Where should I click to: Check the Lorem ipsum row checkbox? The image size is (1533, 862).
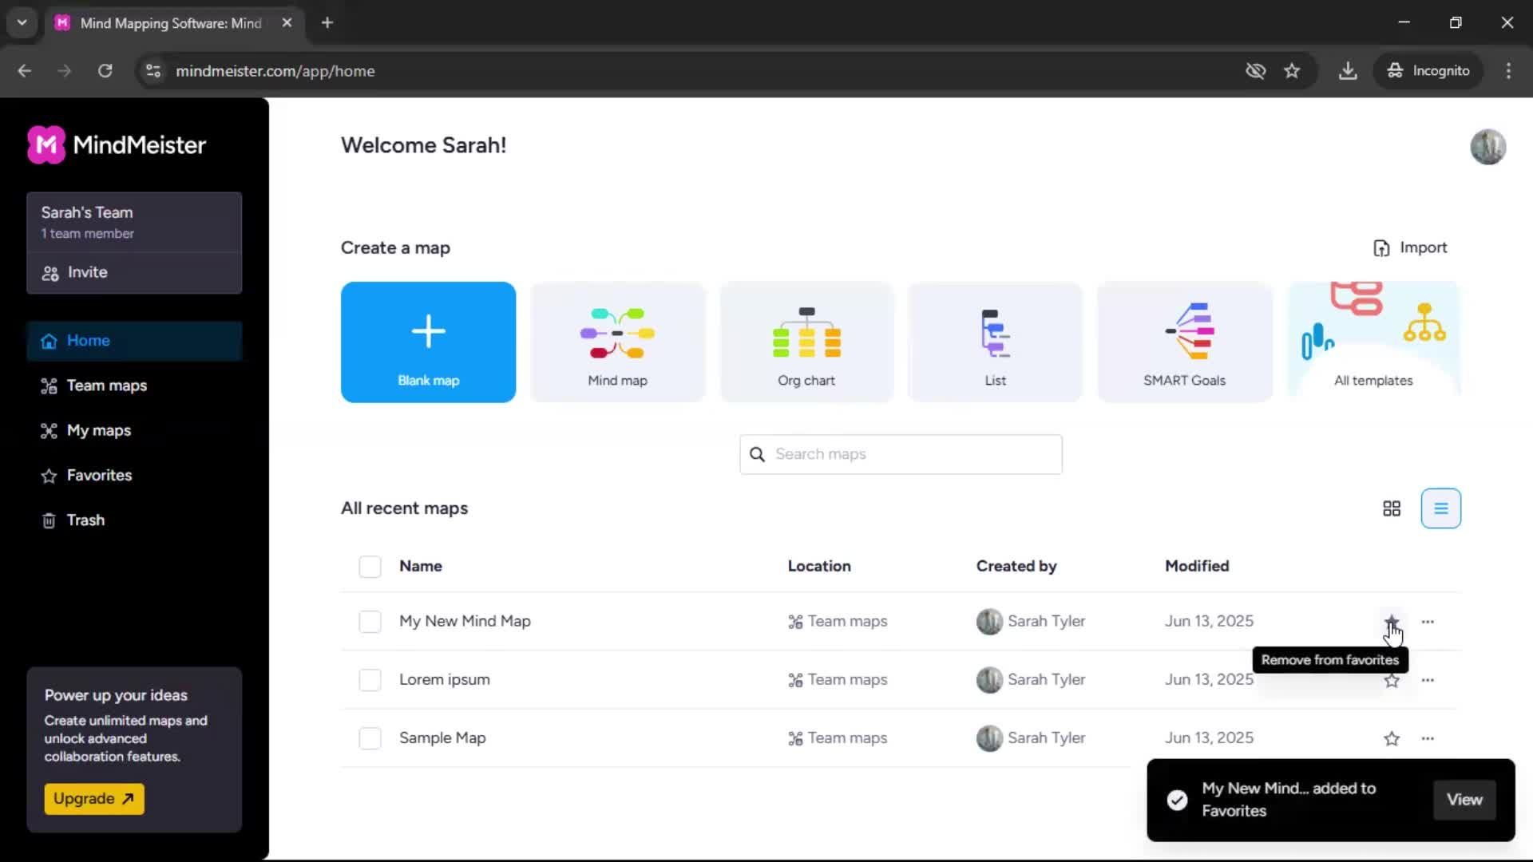tap(370, 679)
